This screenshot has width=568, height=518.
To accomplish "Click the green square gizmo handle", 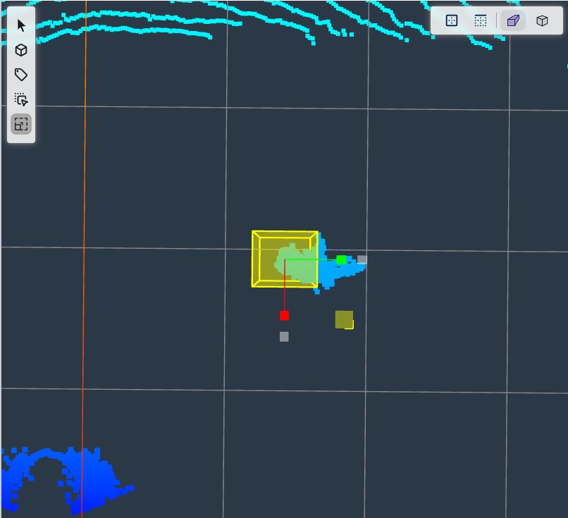I will [341, 260].
